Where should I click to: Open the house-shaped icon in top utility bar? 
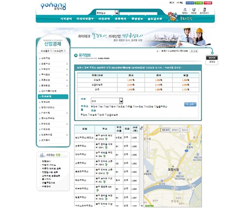[185, 10]
